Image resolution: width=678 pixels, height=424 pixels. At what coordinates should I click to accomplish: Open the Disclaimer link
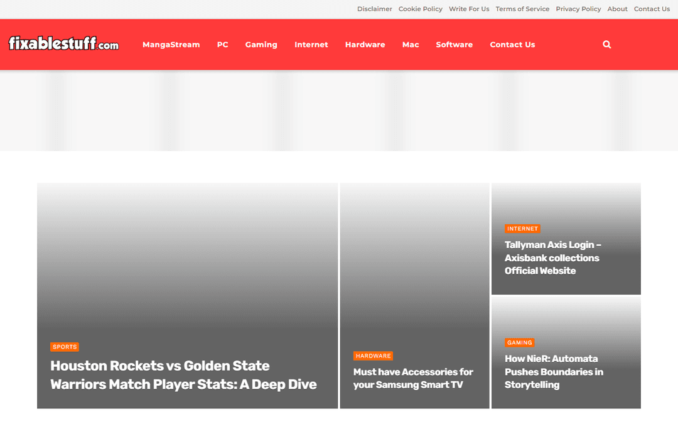[x=374, y=9]
